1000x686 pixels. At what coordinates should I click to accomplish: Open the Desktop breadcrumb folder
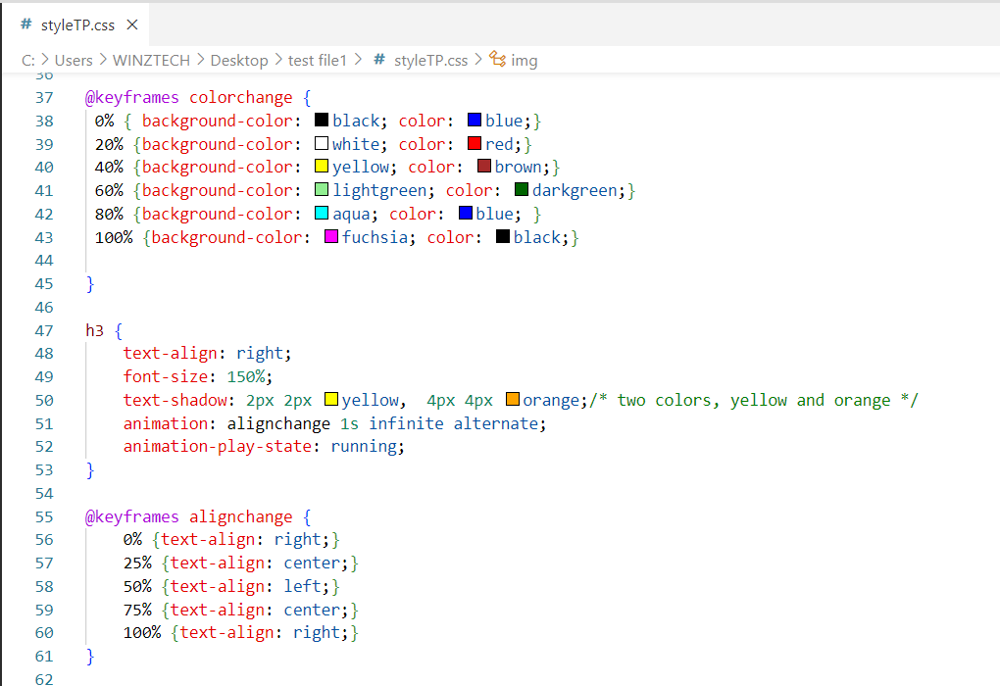[239, 61]
